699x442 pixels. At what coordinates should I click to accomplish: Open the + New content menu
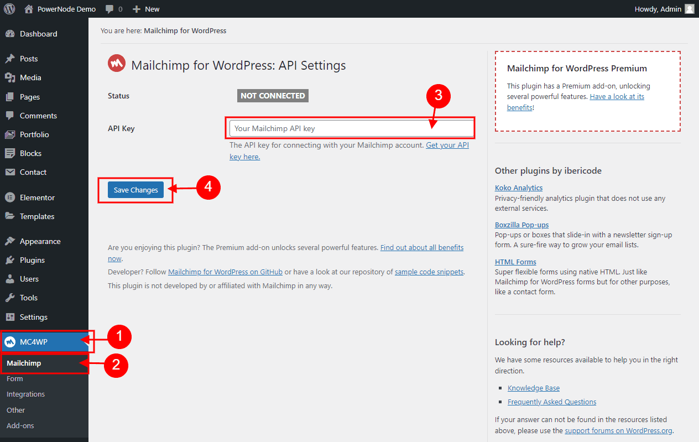147,9
